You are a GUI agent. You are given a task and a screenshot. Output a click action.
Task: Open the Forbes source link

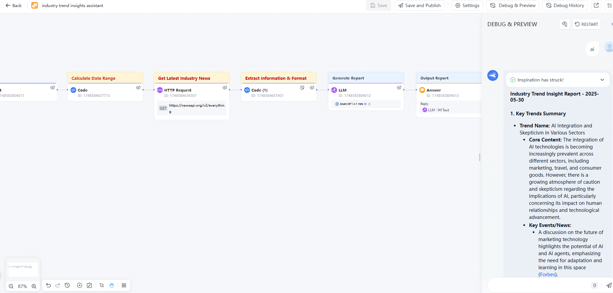coord(548,275)
